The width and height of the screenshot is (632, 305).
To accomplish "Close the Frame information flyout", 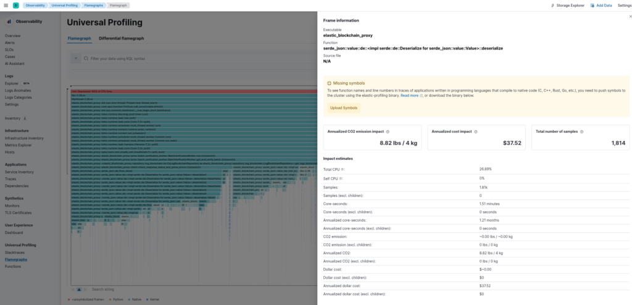I will click(630, 17).
